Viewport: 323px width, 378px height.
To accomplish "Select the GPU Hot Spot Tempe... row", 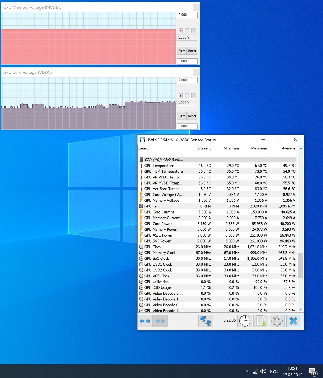I will pos(217,189).
